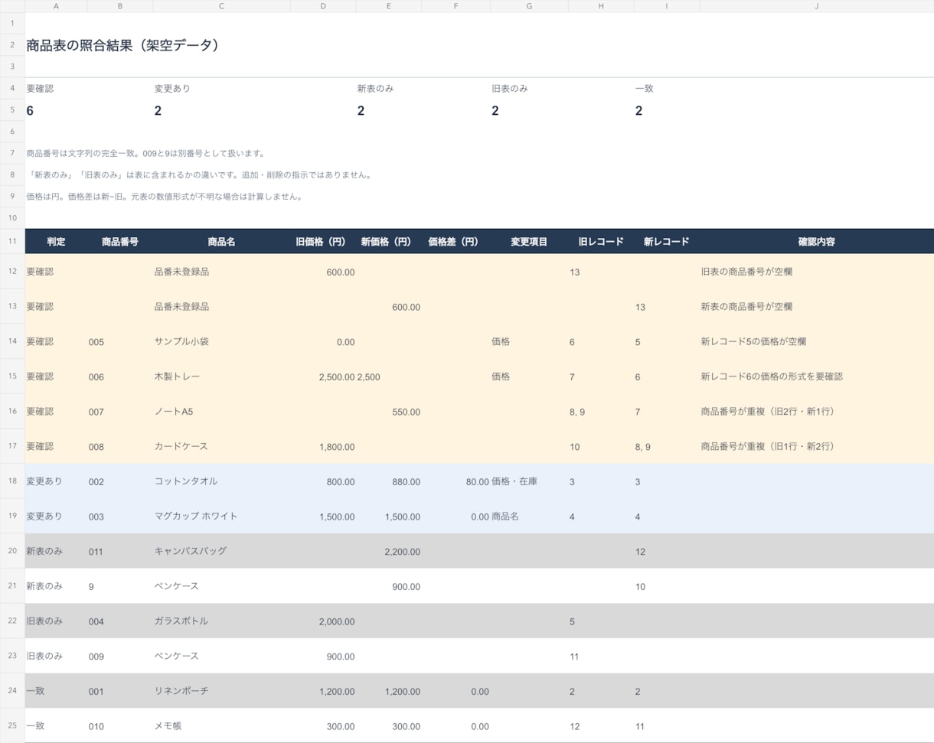
Task: Click the price difference 80.00 cell
Action: [456, 481]
